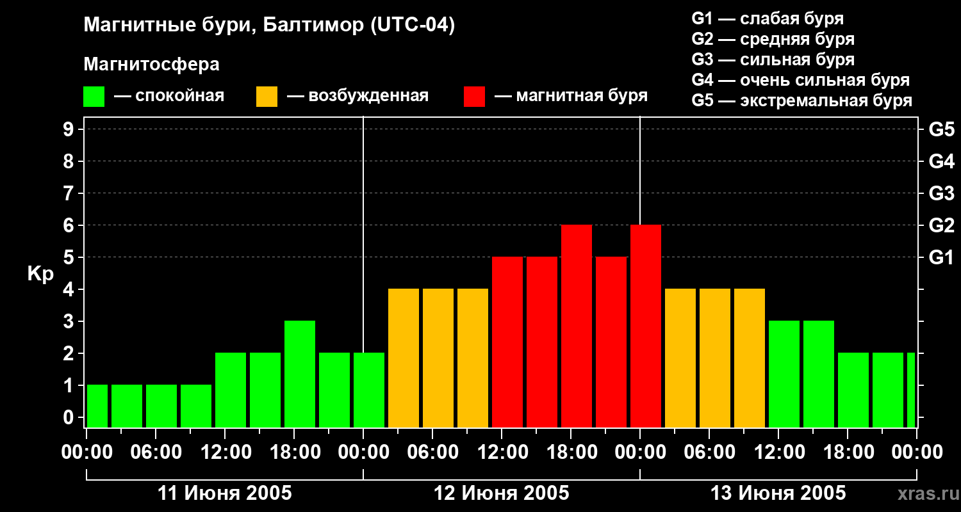Click the tallest red bar on 12 June evening
The image size is (961, 512).
577,326
